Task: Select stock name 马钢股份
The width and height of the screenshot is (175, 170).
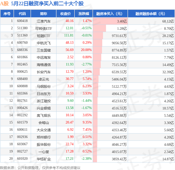Action: coord(44,86)
